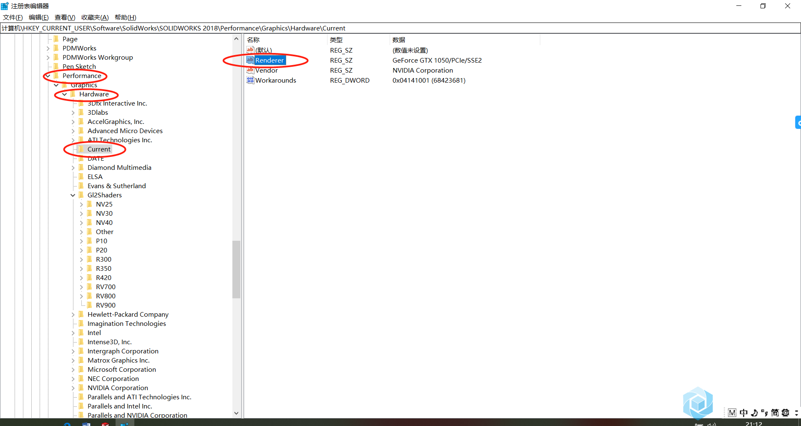Screen dimensions: 801x426
Task: Open the 查看(V) menu
Action: 65,17
